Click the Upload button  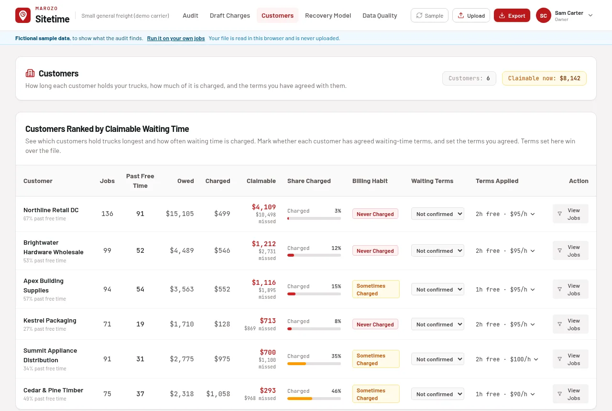click(x=471, y=15)
